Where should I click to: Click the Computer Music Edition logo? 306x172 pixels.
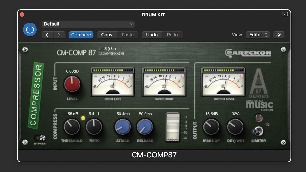(259, 105)
